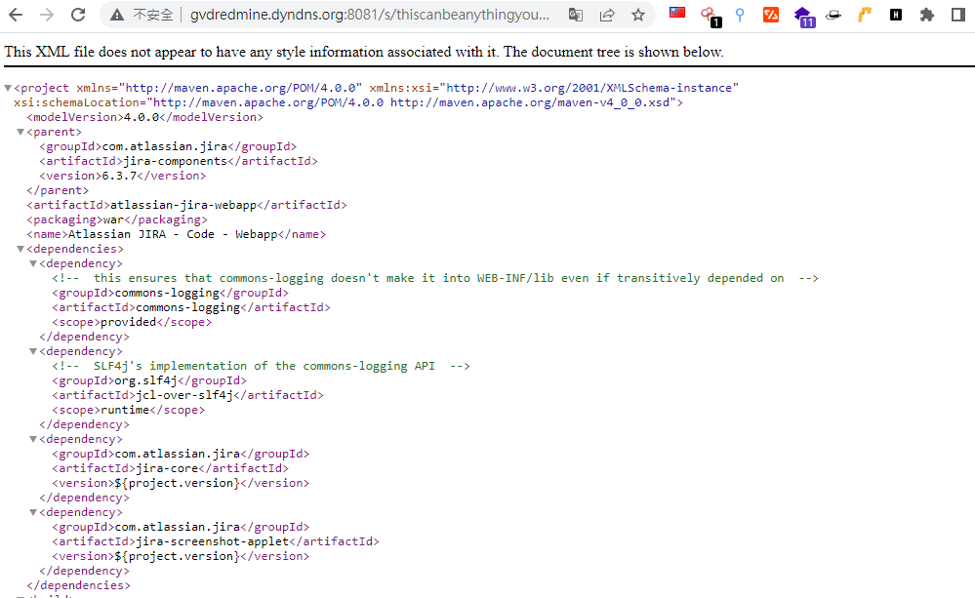This screenshot has height=598, width=975.
Task: Click the modelVersion 4.0.0 line
Action: [144, 117]
